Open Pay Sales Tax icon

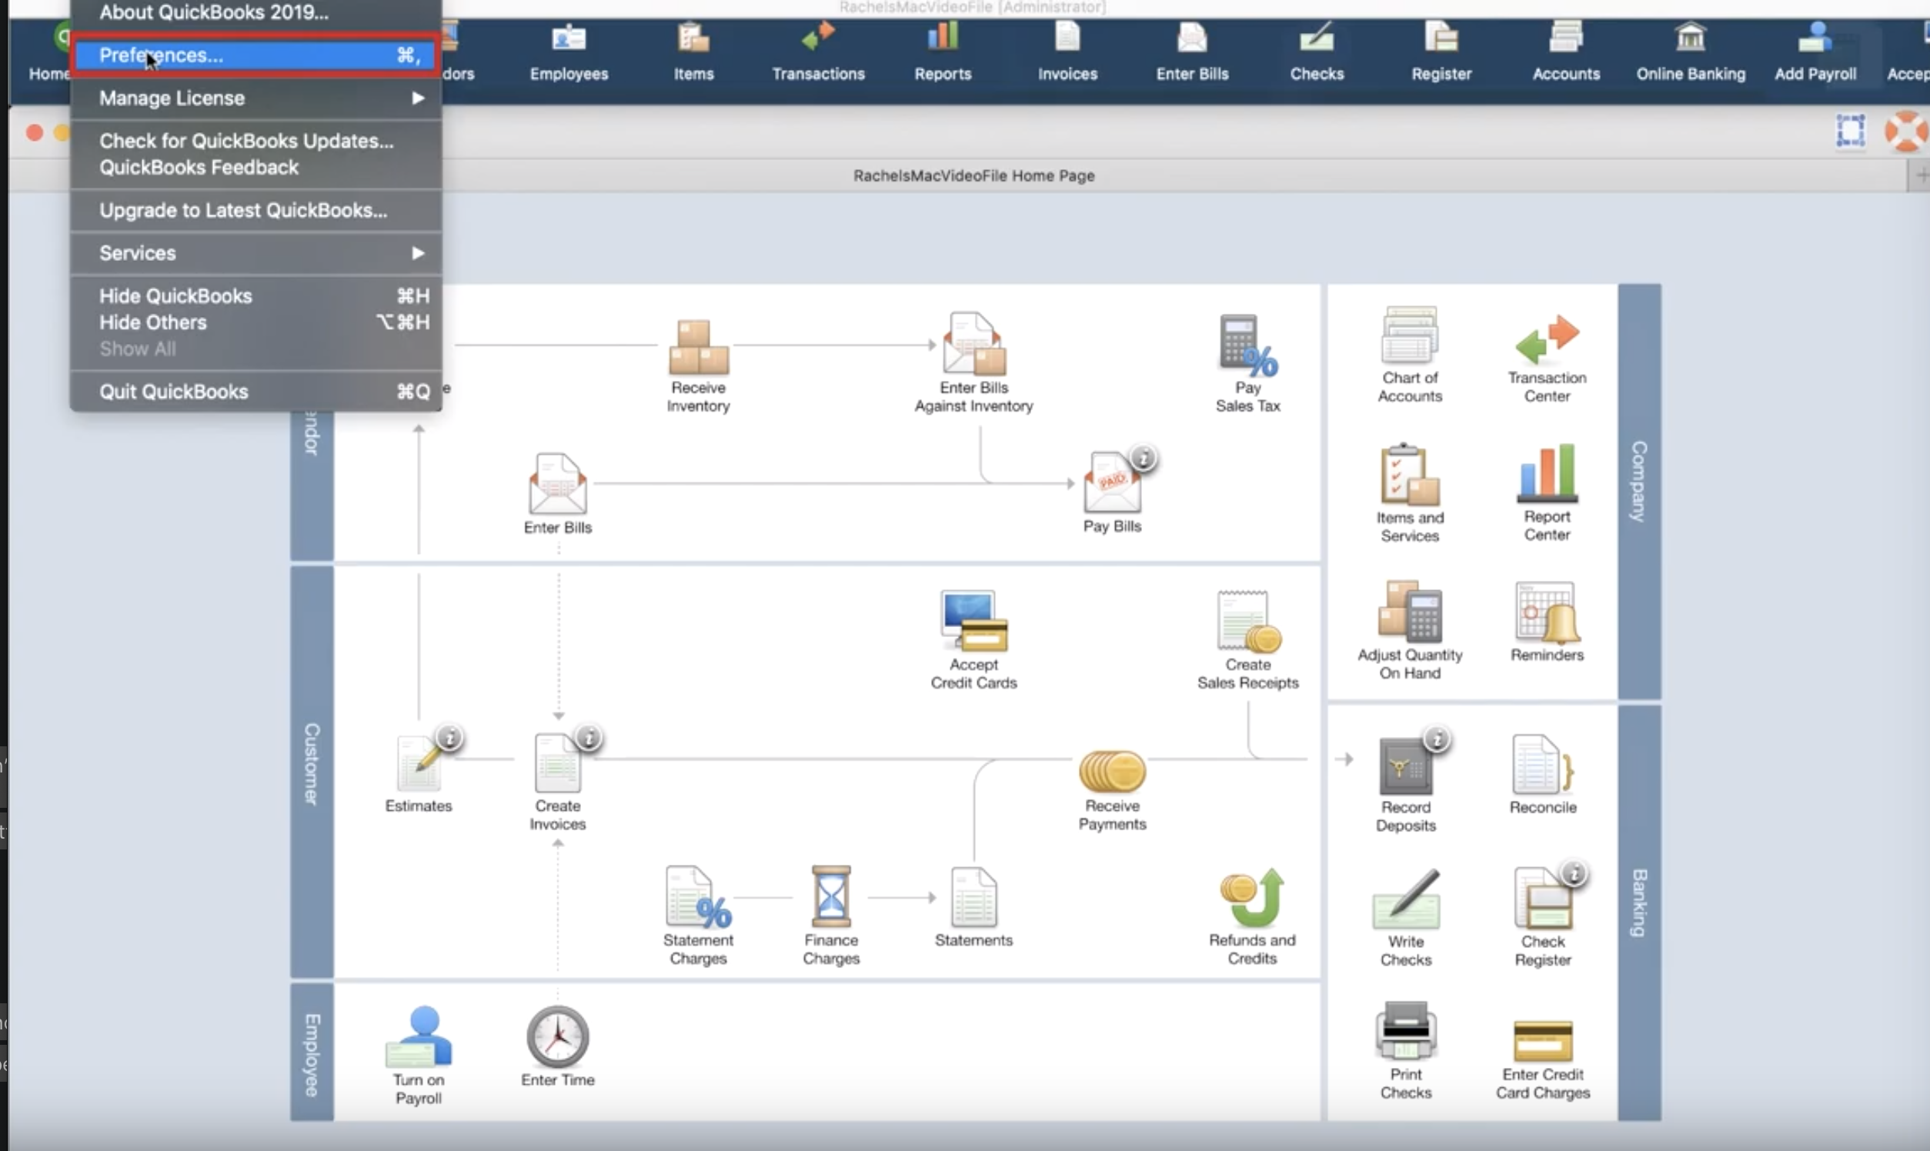point(1247,363)
